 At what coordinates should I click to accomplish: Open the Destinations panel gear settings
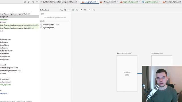pyautogui.click(x=65, y=10)
